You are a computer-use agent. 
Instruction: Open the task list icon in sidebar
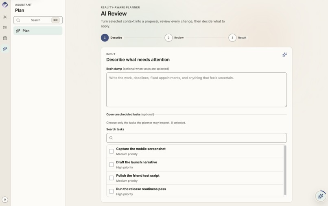5,28
